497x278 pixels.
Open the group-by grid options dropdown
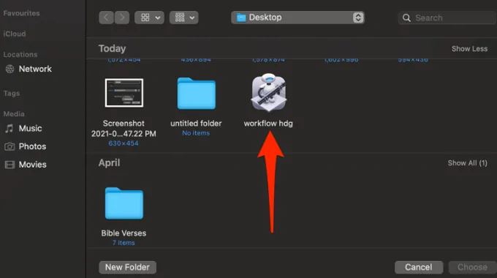tap(184, 18)
